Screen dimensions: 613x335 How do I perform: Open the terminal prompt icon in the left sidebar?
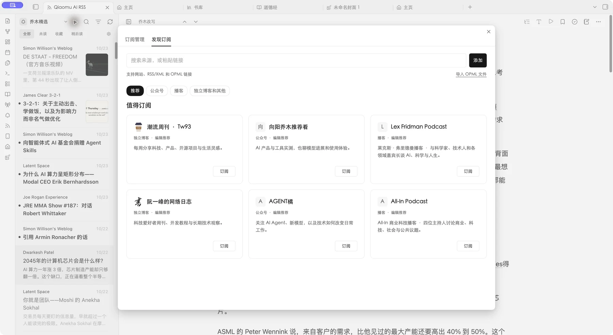7,73
